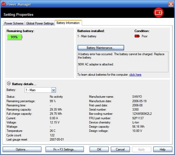This screenshot has height=155, width=175.
Task: Follow the "click here" batteries link
Action: click(135, 75)
